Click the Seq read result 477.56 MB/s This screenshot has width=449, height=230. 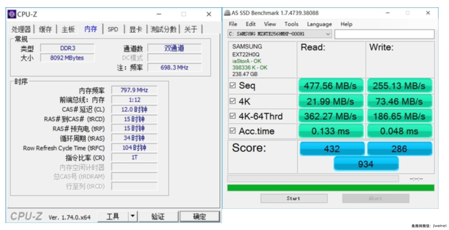pyautogui.click(x=330, y=86)
